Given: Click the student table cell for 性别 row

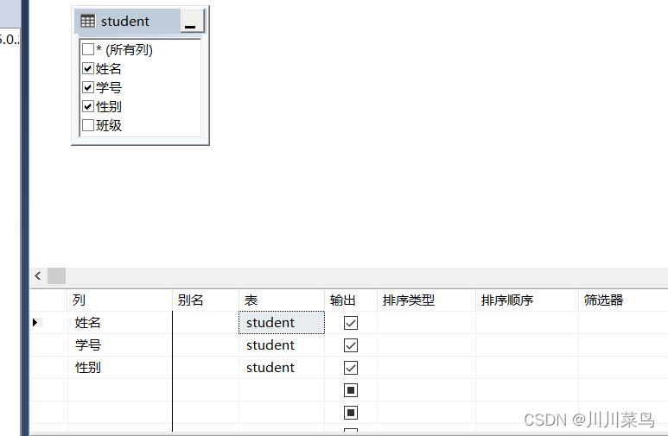Looking at the screenshot, I should tap(282, 368).
